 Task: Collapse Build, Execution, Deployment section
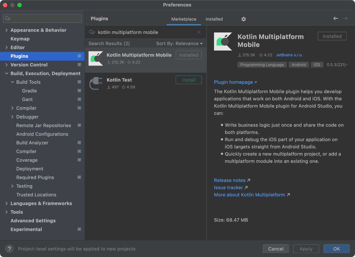7,73
